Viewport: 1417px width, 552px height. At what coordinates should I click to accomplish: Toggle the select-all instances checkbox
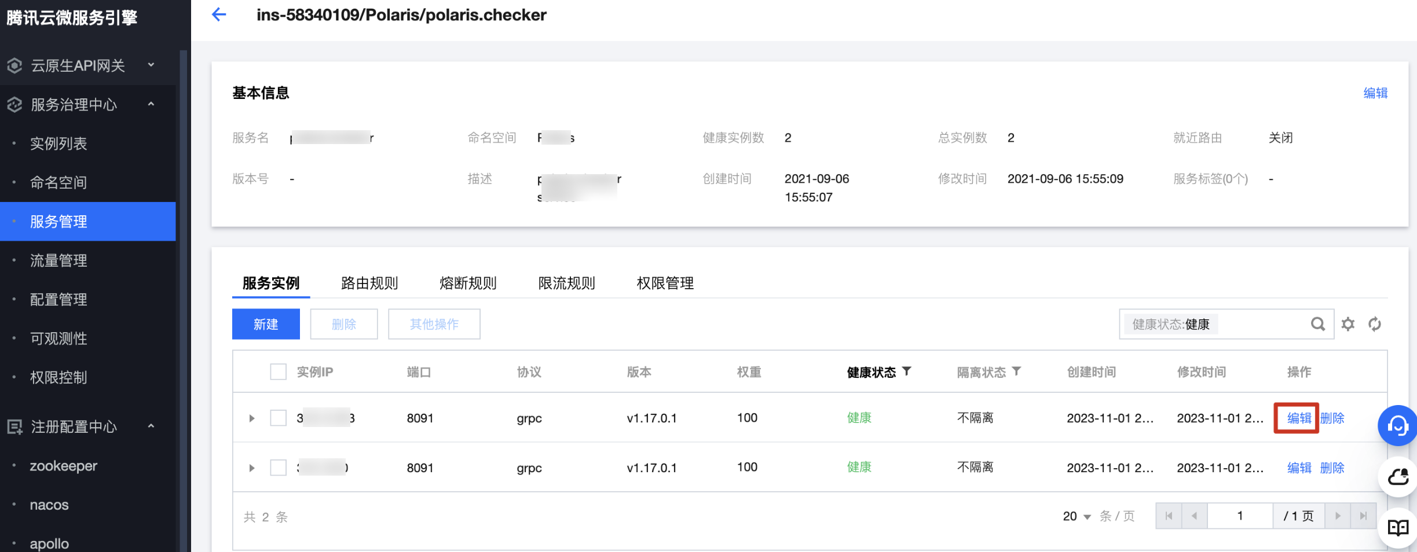pyautogui.click(x=279, y=371)
